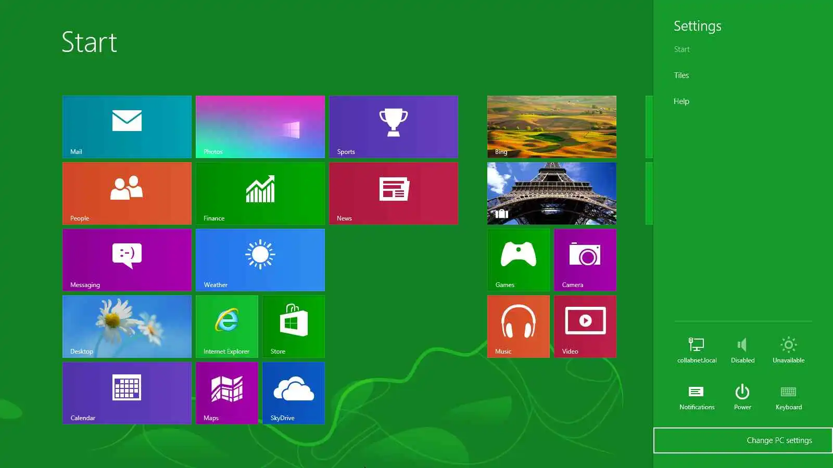The width and height of the screenshot is (833, 468).
Task: Click the collabnet.local network icon
Action: tap(697, 350)
